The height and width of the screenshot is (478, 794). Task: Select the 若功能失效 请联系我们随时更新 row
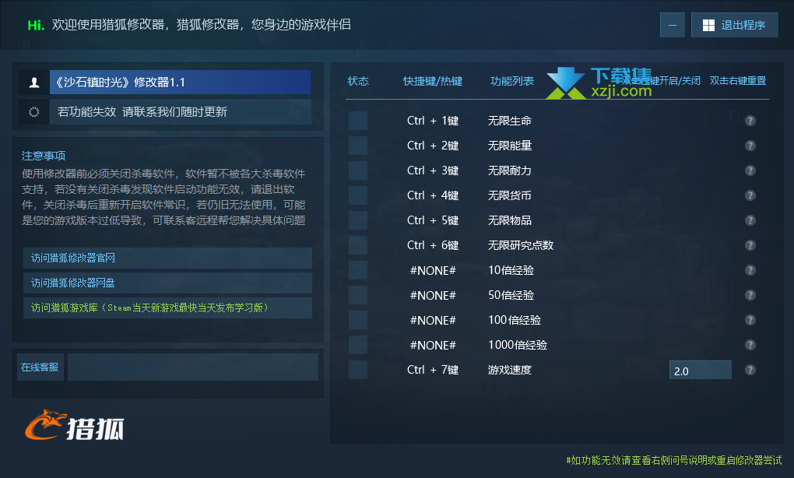pyautogui.click(x=180, y=112)
